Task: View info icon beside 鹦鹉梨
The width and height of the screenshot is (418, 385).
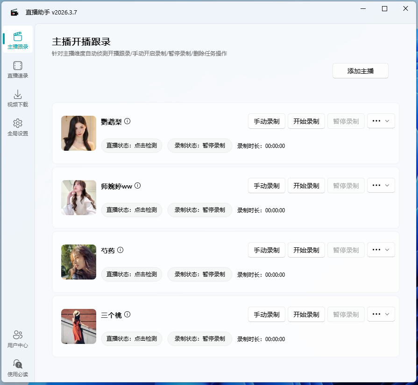Action: [128, 120]
